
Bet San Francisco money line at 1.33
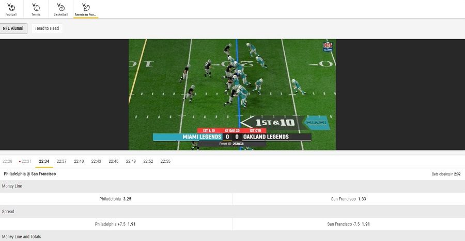click(x=349, y=199)
